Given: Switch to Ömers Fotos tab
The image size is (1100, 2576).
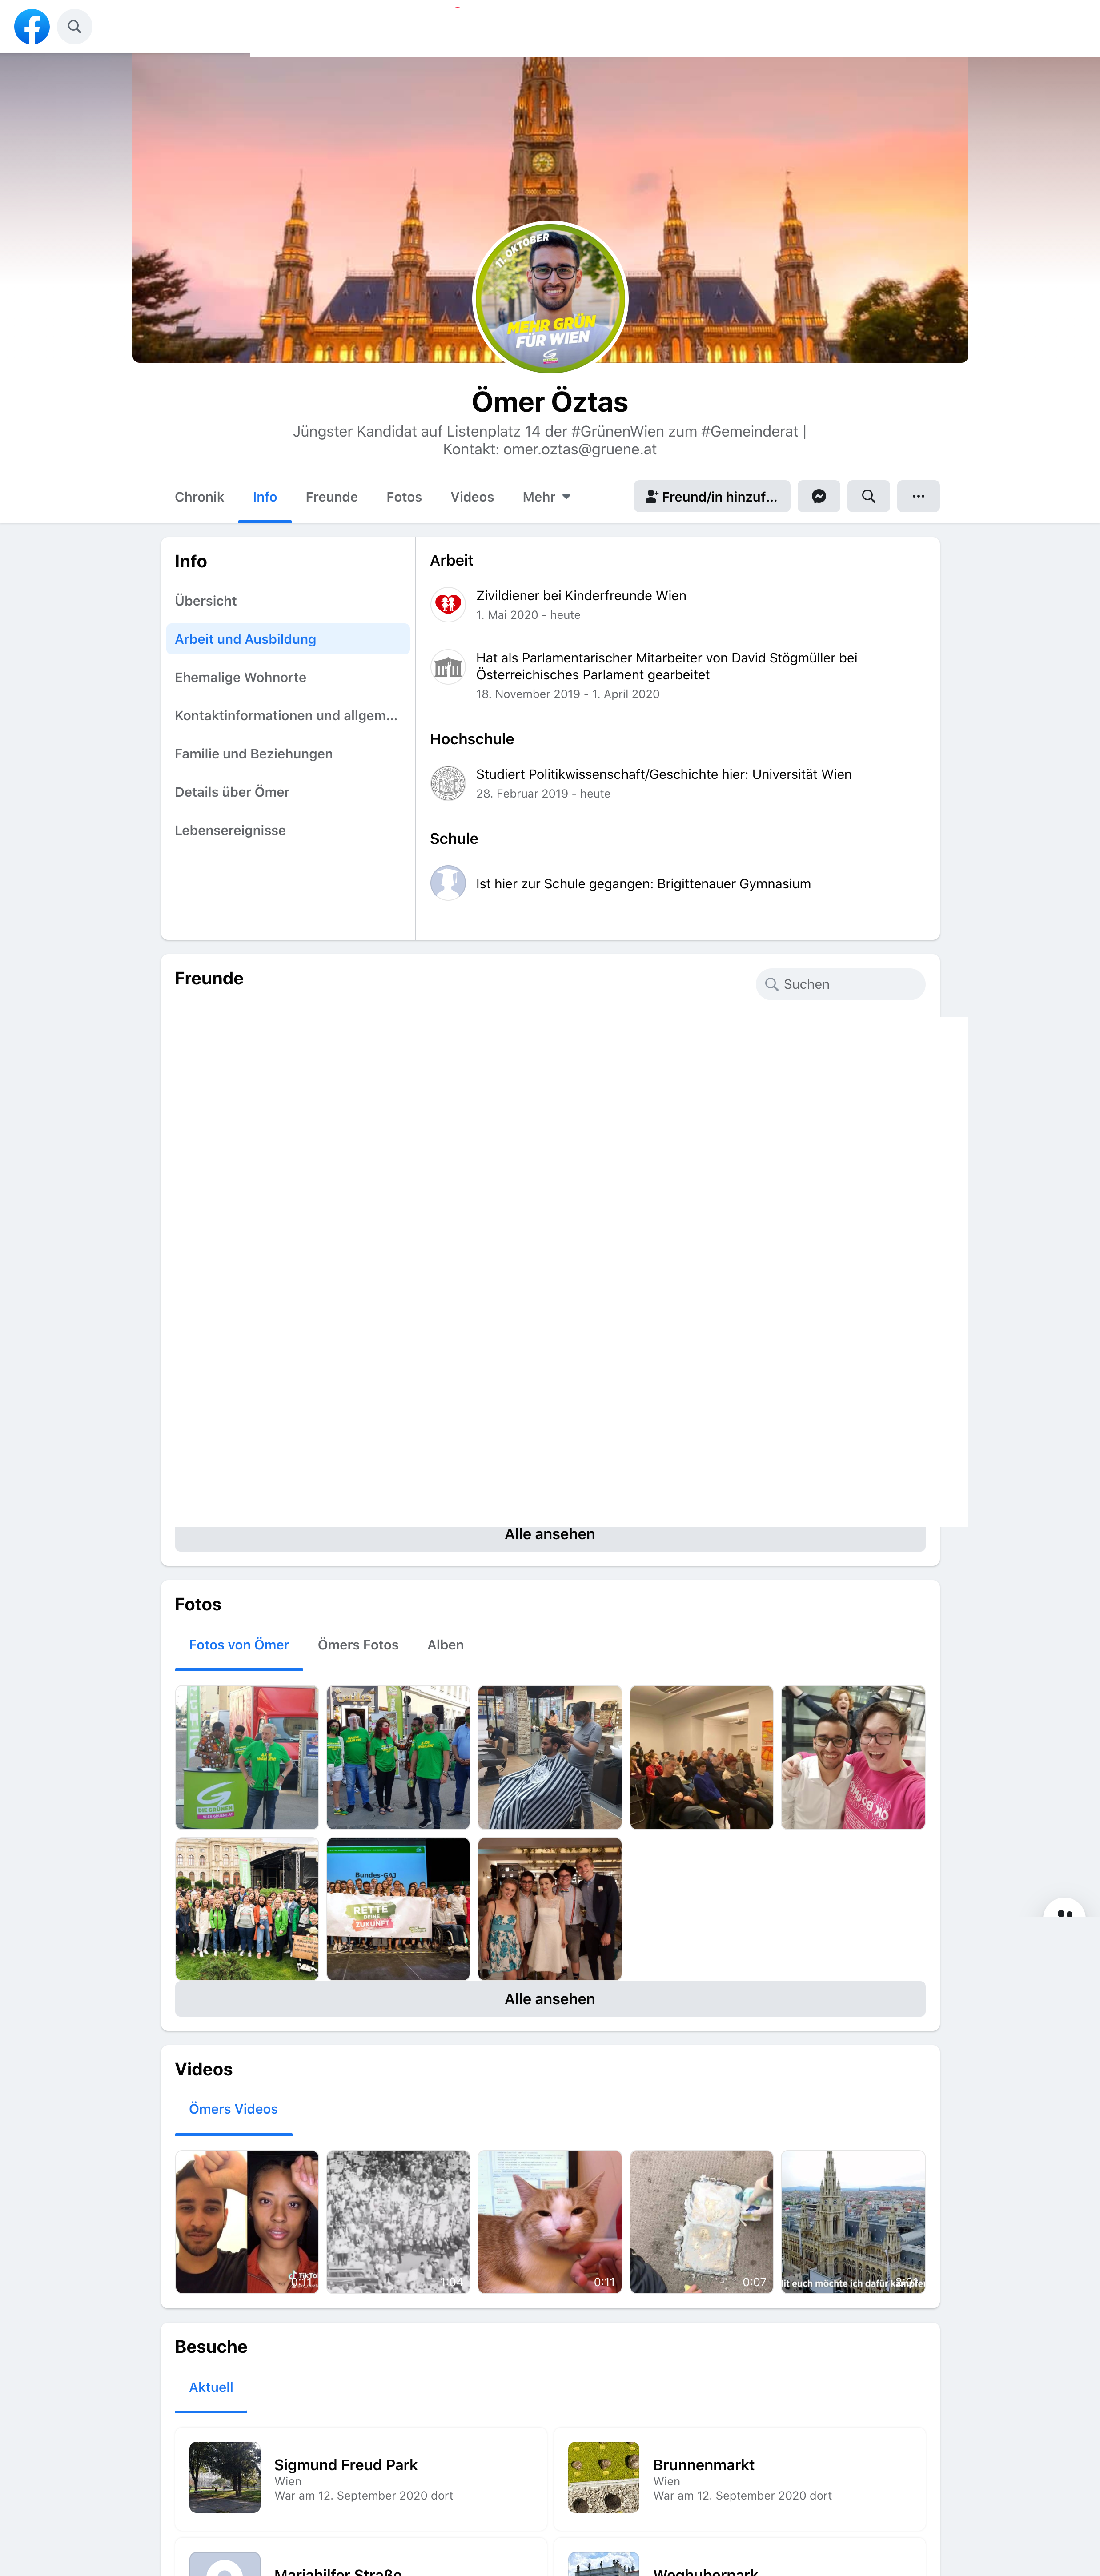Looking at the screenshot, I should (x=358, y=1645).
